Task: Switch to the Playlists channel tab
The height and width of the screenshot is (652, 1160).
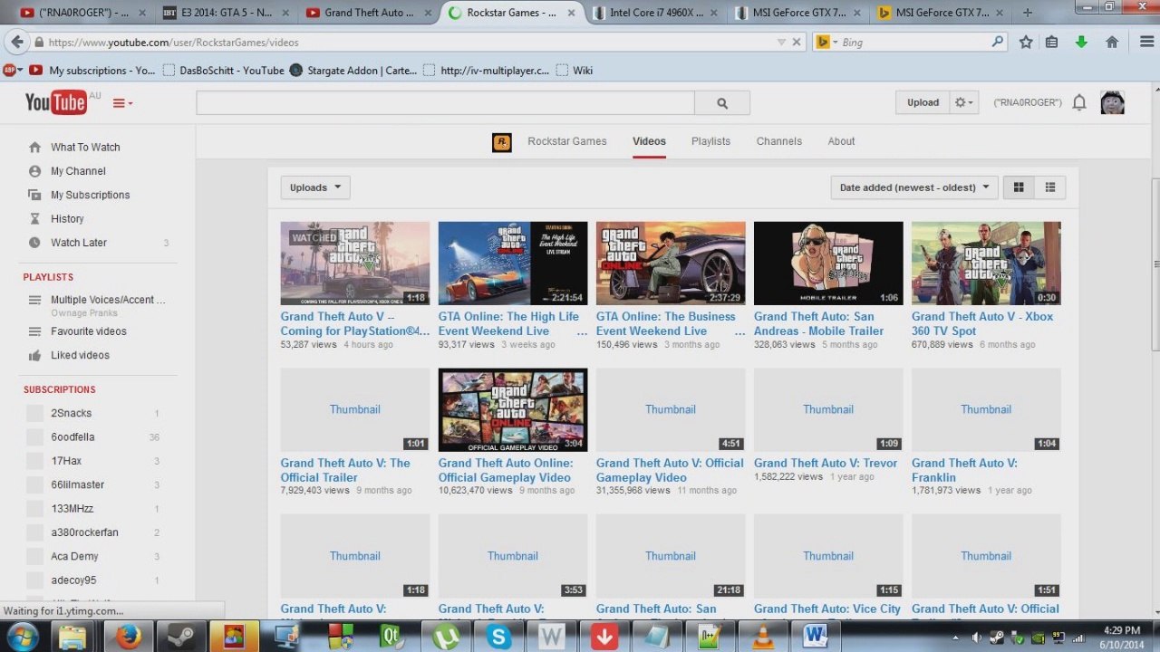Action: (710, 141)
